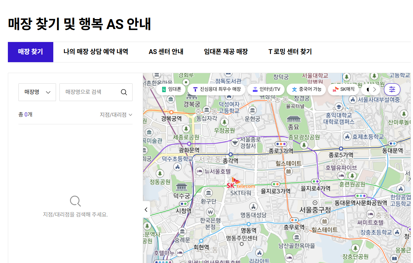Toggle the 인터넷/TV filter chip
This screenshot has height=263, width=413.
click(x=266, y=89)
